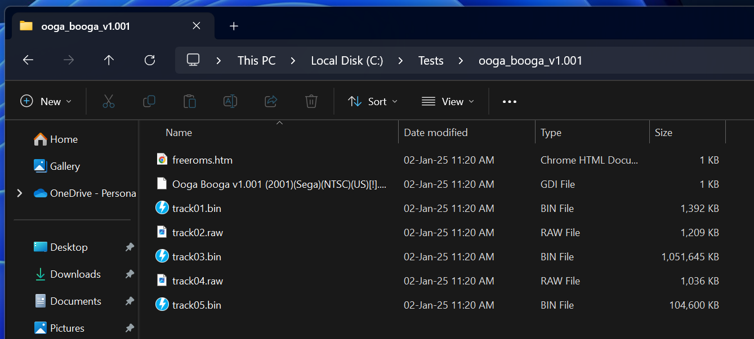
Task: Sort files by the Name column
Action: [x=179, y=133]
